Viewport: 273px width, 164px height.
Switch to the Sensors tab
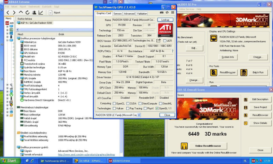point(117,14)
